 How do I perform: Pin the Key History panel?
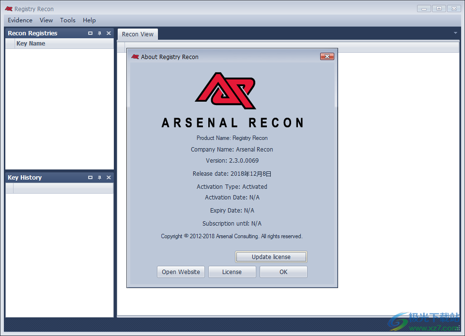[99, 177]
